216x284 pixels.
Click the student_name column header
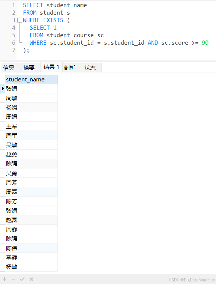tap(31, 79)
